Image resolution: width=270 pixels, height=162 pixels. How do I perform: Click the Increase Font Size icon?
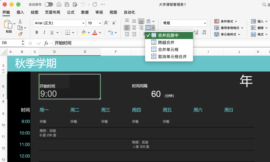(x=106, y=23)
